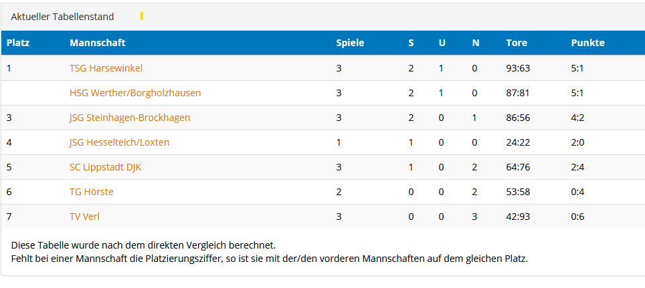Click the TV Verl team link
Image resolution: width=645 pixels, height=288 pixels.
[84, 217]
